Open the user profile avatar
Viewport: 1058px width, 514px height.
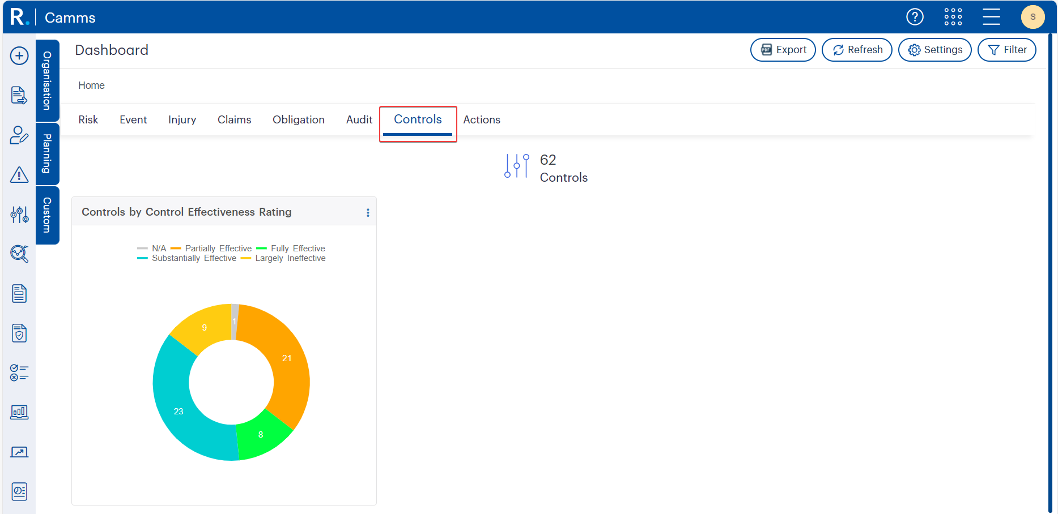tap(1032, 17)
